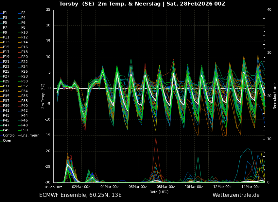This screenshot has height=202, width=278.
Task: Select the Control legend entry
Action: (x=9, y=136)
